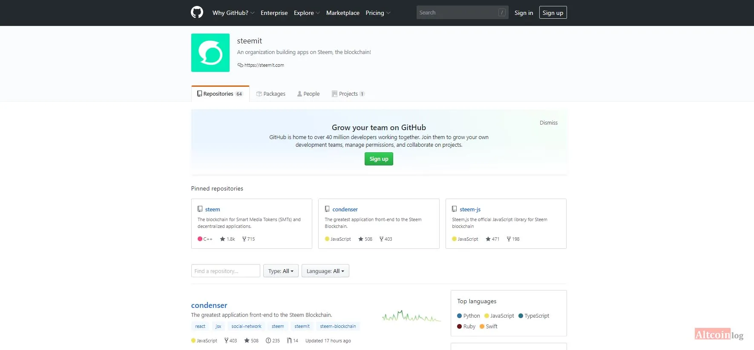Open the condenser repository in the list
The height and width of the screenshot is (350, 754).
(209, 305)
